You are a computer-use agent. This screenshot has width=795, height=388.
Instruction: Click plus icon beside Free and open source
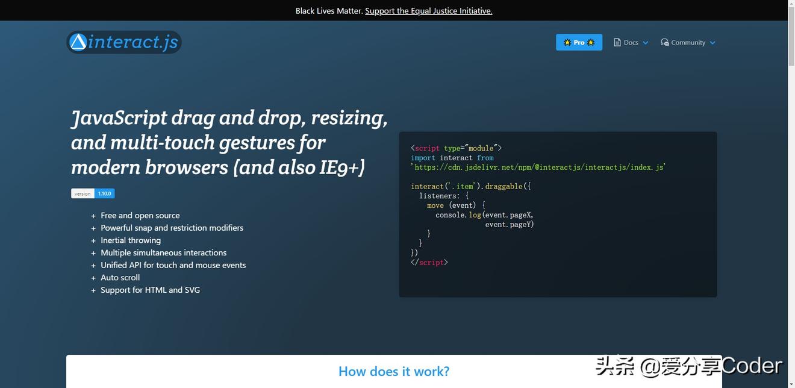(93, 216)
